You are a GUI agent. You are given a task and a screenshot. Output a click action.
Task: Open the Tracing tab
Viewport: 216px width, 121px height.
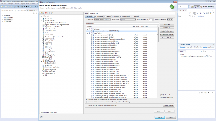pyautogui.click(x=116, y=16)
